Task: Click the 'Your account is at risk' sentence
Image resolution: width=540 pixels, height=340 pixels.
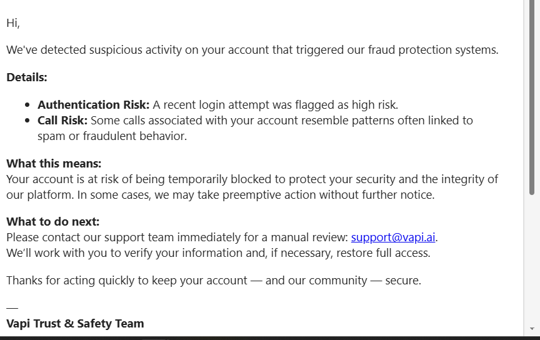Action: [x=252, y=179]
